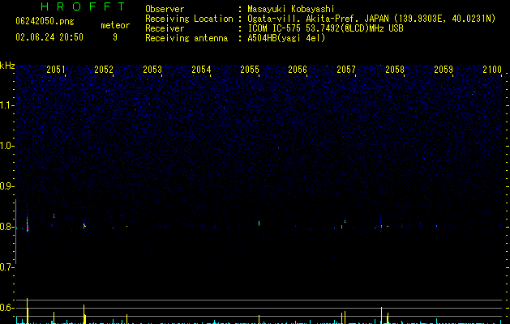This screenshot has width=510, height=324.
Task: Select the file name 06242050.png
Action: (x=45, y=21)
